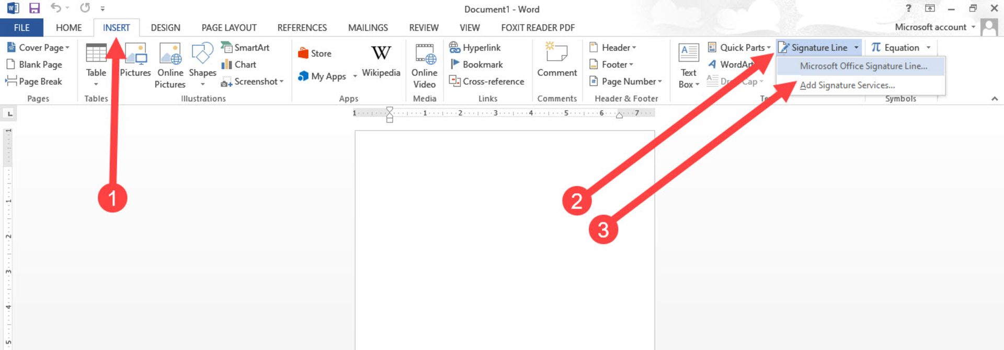Undo the last action

(x=55, y=8)
